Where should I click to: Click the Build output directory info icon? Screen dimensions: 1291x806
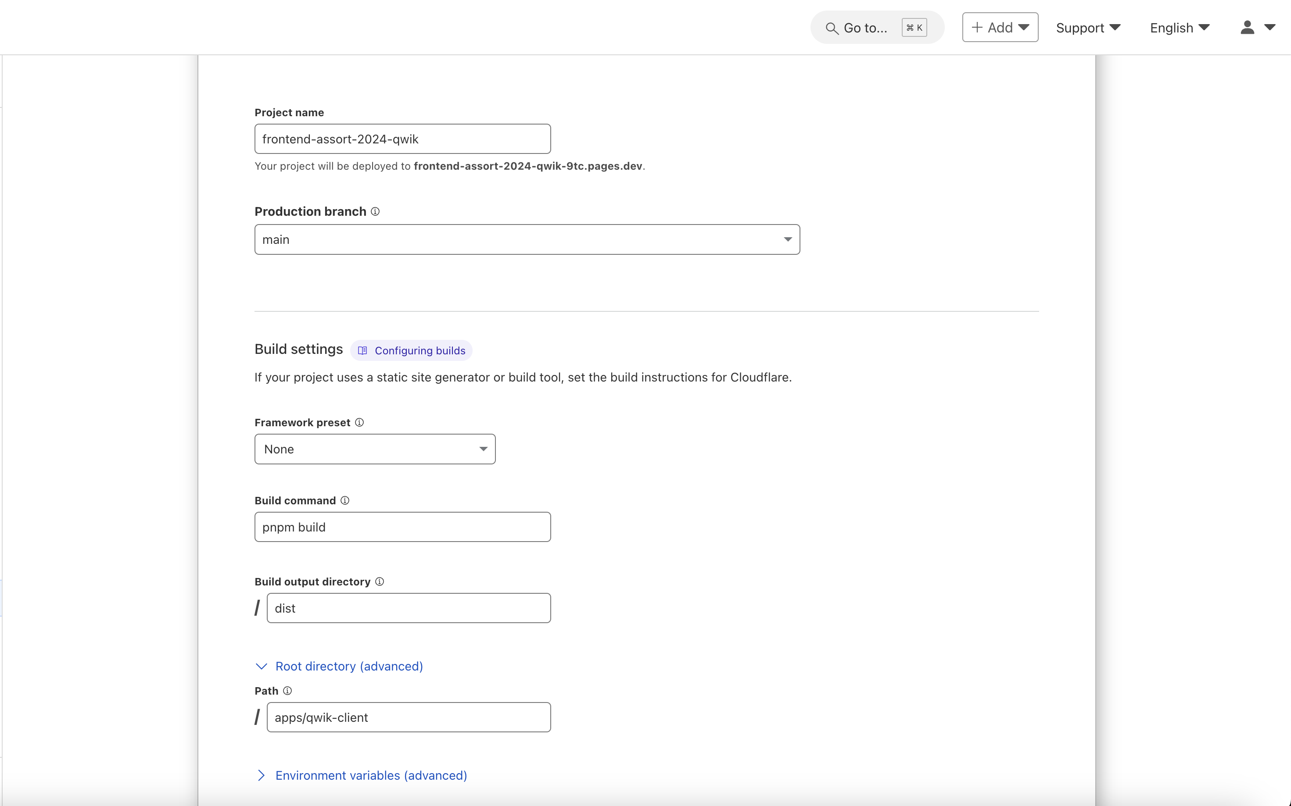[379, 581]
